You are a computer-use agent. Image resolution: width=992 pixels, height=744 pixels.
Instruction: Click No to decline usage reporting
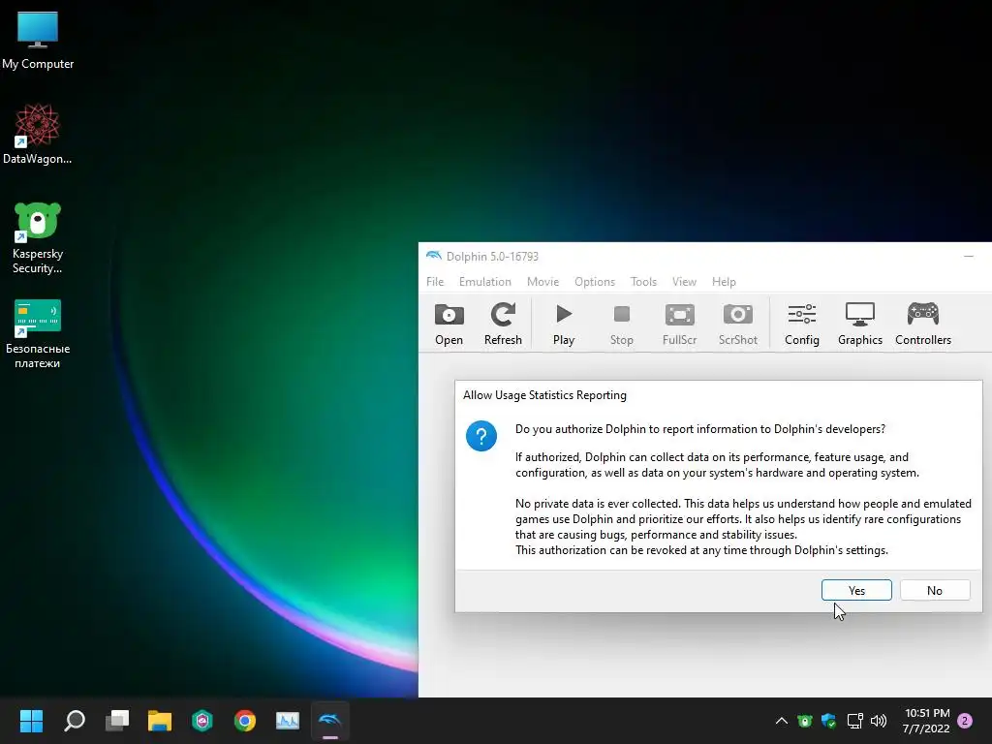coord(935,590)
